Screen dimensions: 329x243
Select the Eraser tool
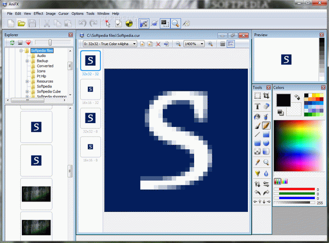coord(266,106)
